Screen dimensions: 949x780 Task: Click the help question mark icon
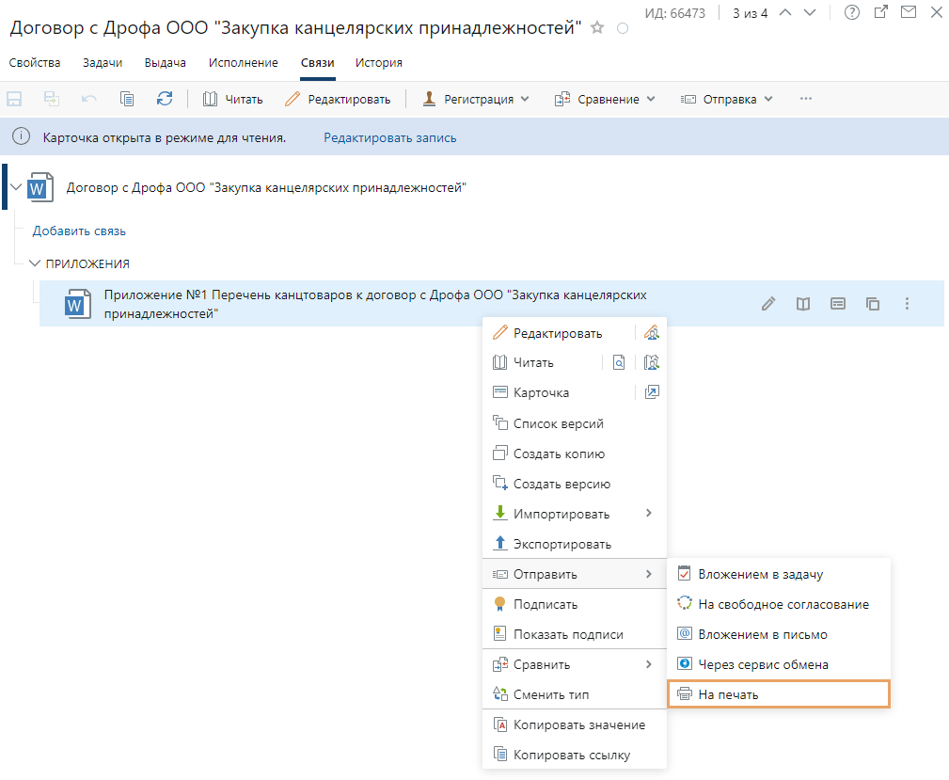tap(852, 12)
